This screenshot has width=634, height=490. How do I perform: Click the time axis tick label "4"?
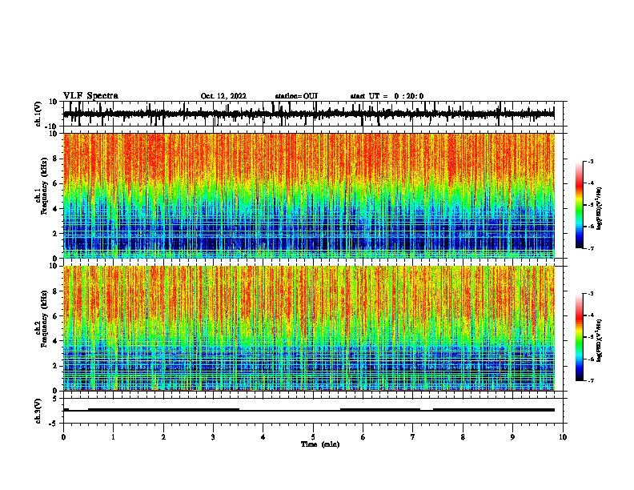[x=263, y=437]
